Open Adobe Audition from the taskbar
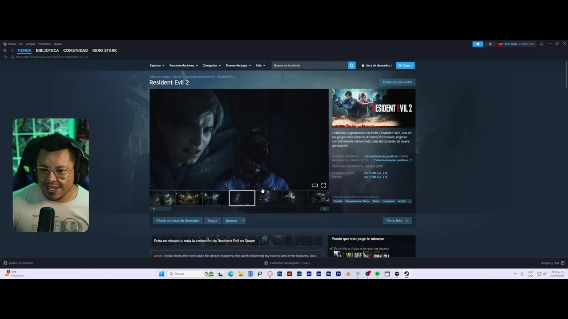This screenshot has width=568, height=319. (x=319, y=274)
